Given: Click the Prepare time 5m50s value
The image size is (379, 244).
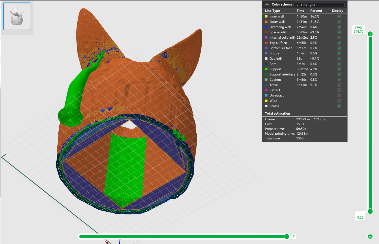Looking at the screenshot, I should pos(301,129).
